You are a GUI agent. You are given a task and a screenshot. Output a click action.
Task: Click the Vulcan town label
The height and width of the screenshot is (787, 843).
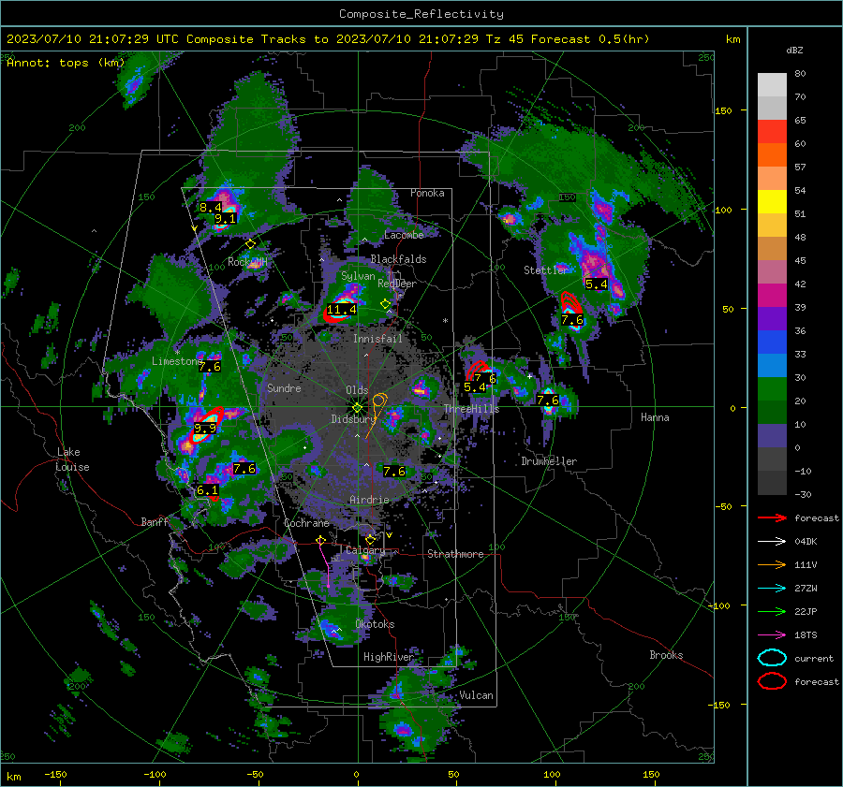[476, 695]
